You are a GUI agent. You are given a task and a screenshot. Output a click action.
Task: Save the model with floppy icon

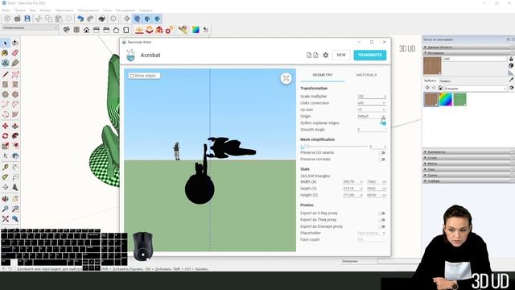(27, 19)
